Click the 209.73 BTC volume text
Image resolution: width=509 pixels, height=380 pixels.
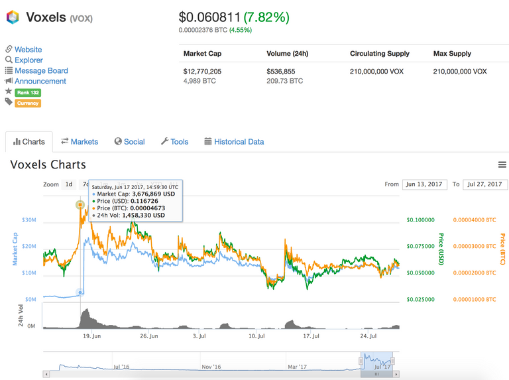(285, 81)
